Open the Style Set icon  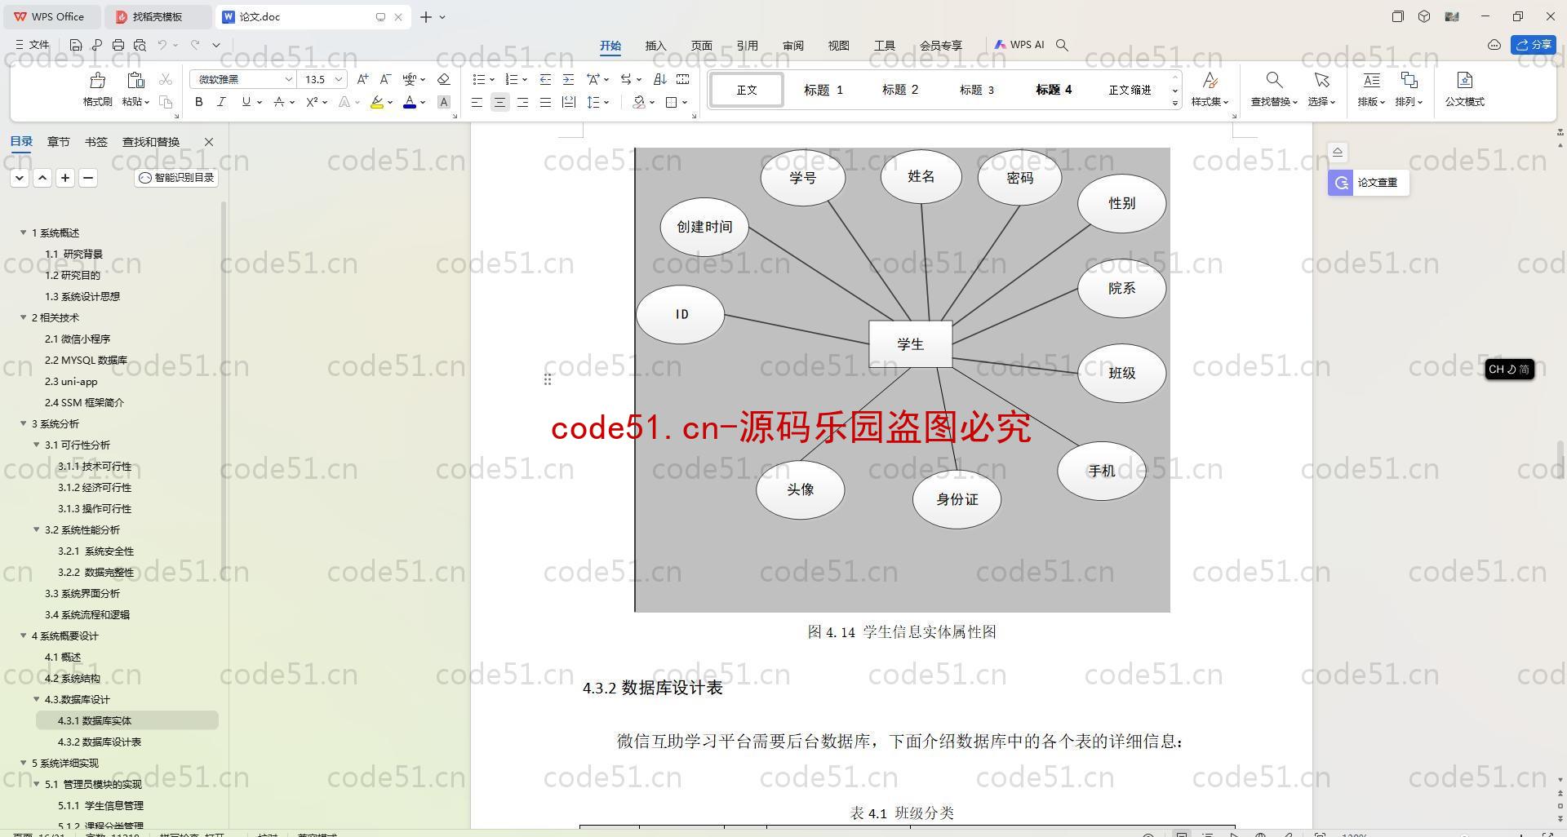point(1210,80)
